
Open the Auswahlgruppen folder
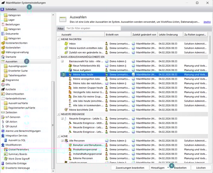pyautogui.click(x=6, y=66)
